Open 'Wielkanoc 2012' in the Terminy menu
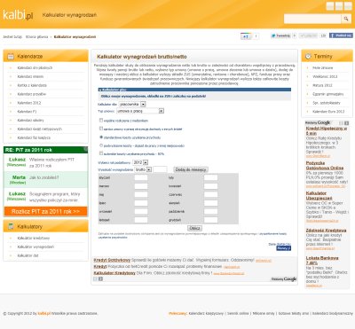 325,76
